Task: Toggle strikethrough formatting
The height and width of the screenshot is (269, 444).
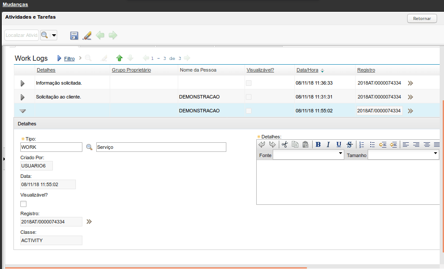Action: click(349, 144)
